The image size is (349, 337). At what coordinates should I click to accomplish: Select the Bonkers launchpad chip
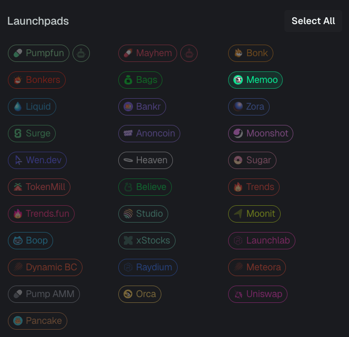click(37, 80)
